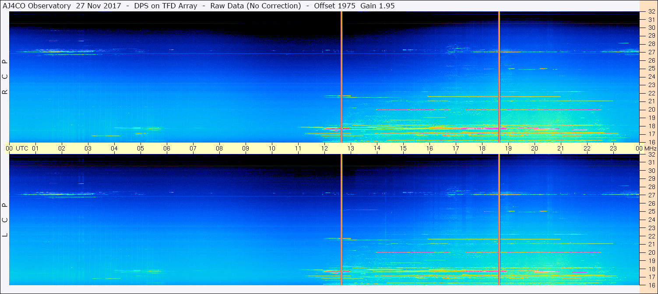Select the 10 hour tick on the time axis
The height and width of the screenshot is (294, 658).
click(x=272, y=148)
